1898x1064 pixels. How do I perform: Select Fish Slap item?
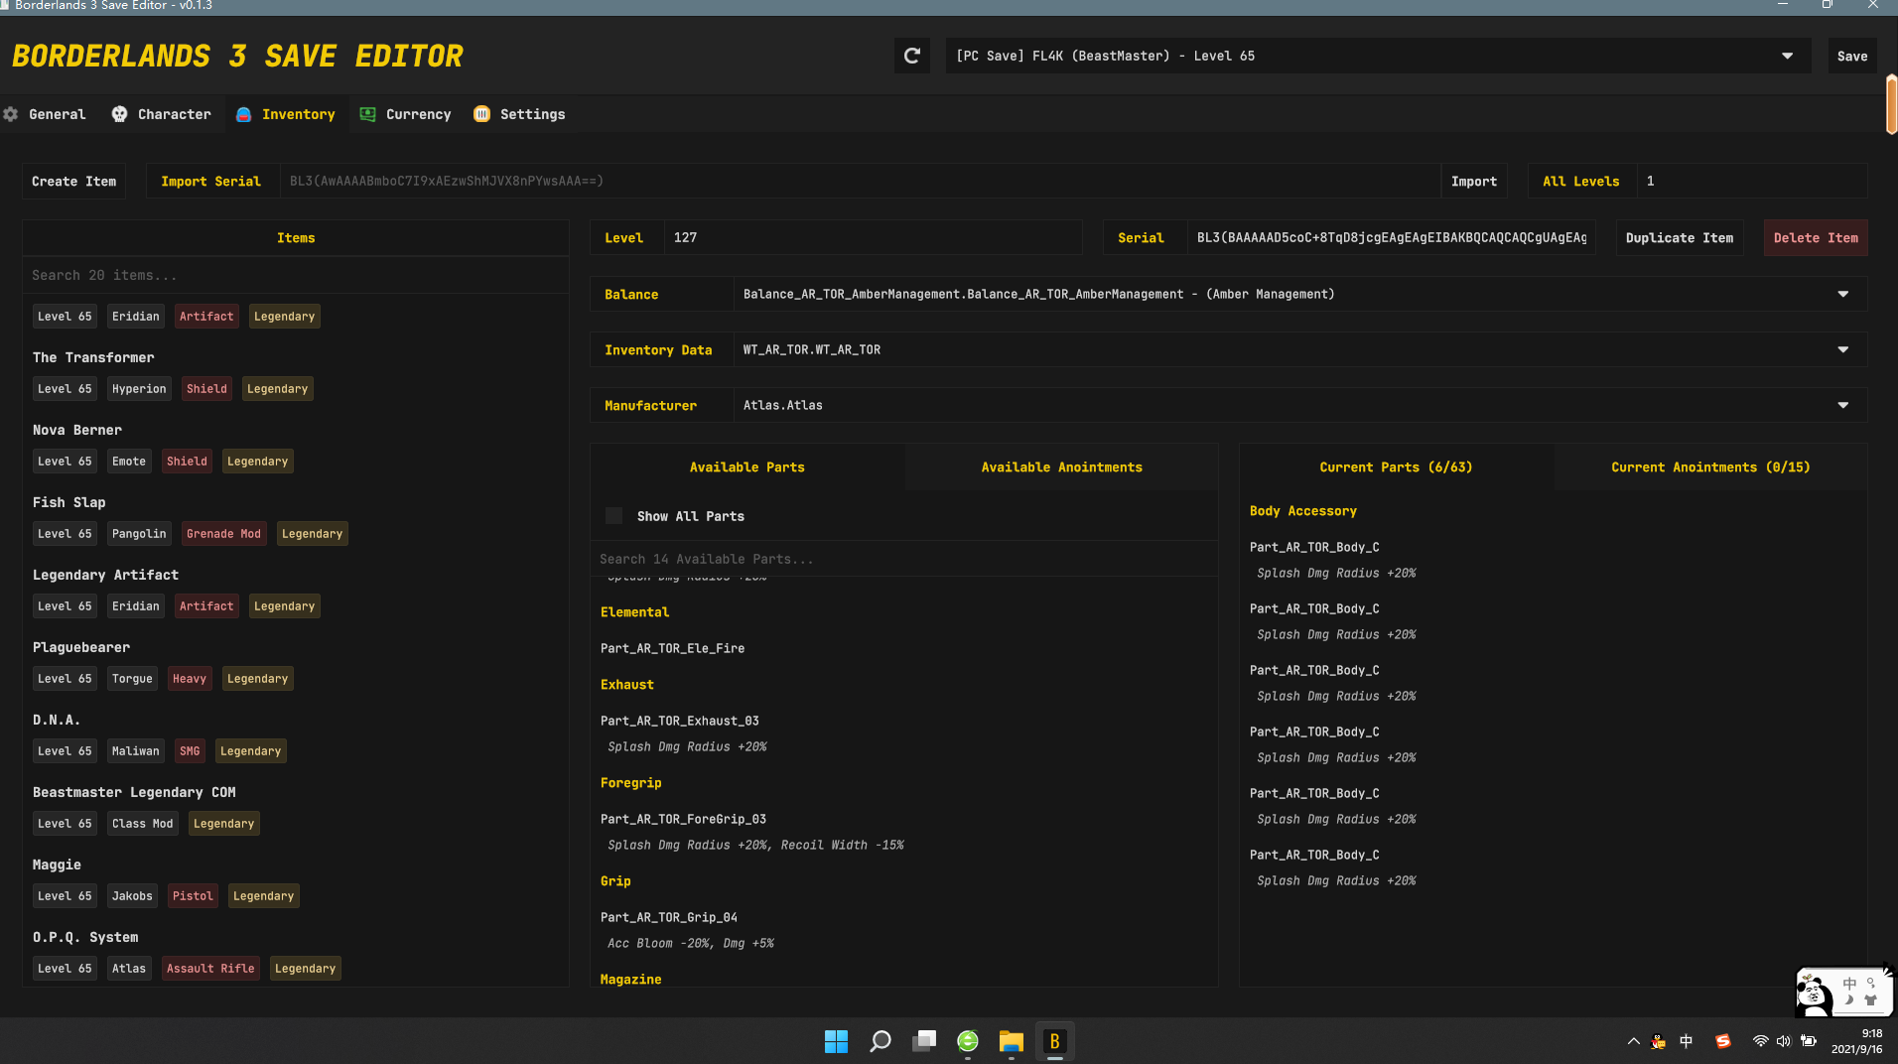click(x=296, y=520)
